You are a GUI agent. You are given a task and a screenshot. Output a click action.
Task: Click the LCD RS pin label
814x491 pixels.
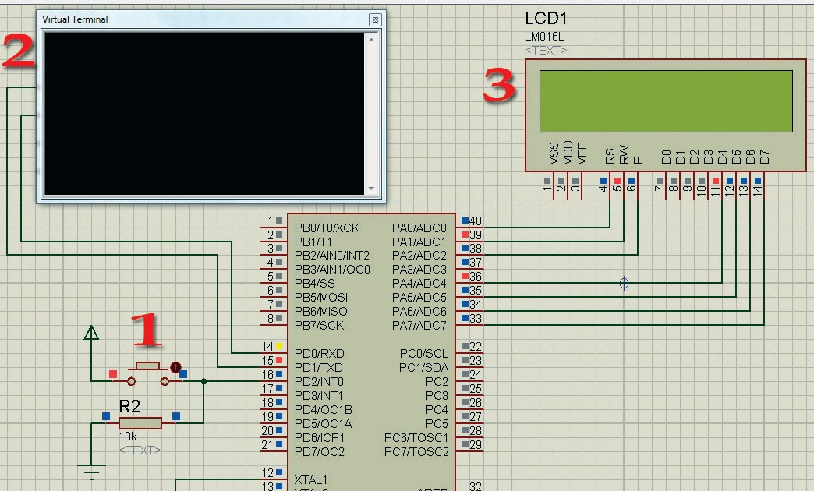tap(610, 157)
